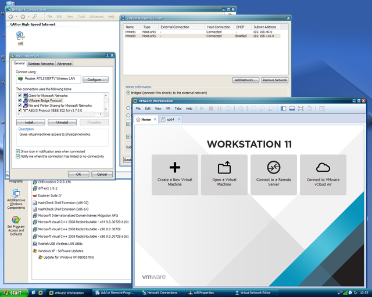Open the Forward button history dropdown arrow
This screenshot has width=372, height=297.
point(28,17)
